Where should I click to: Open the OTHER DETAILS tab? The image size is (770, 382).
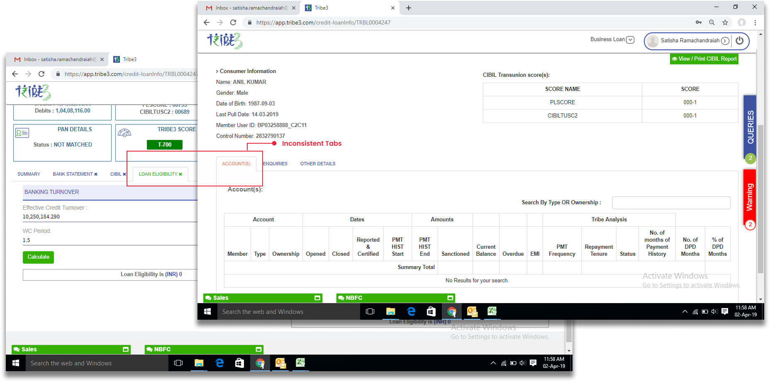click(318, 164)
